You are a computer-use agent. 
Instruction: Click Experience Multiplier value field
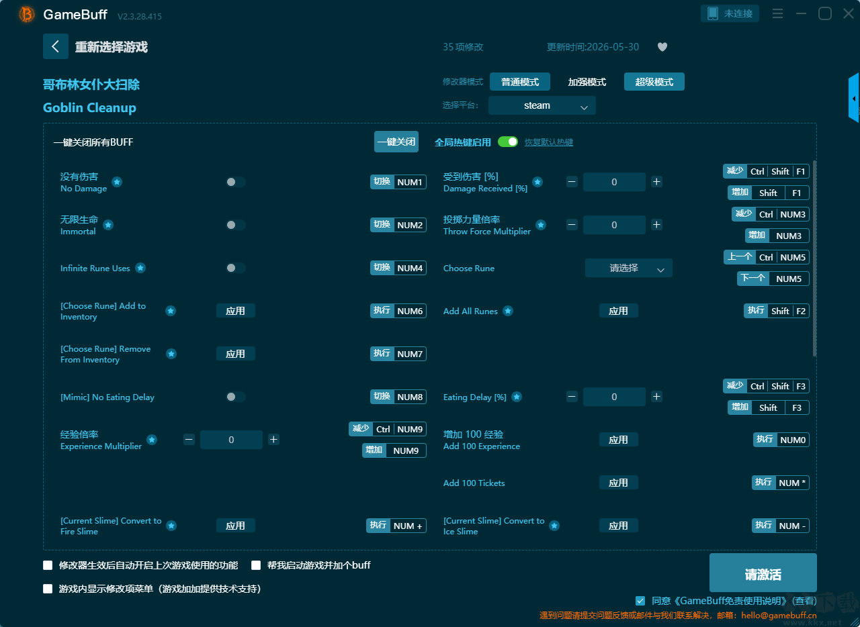[x=231, y=440]
